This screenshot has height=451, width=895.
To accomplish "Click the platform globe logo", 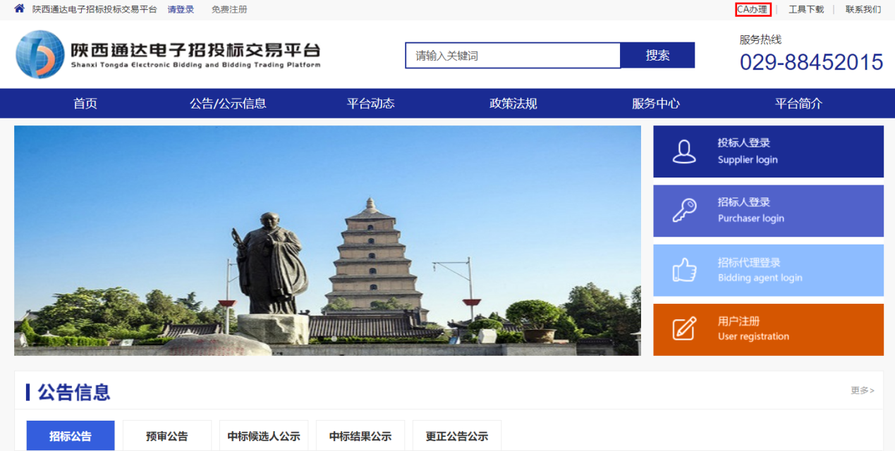I will 40,54.
